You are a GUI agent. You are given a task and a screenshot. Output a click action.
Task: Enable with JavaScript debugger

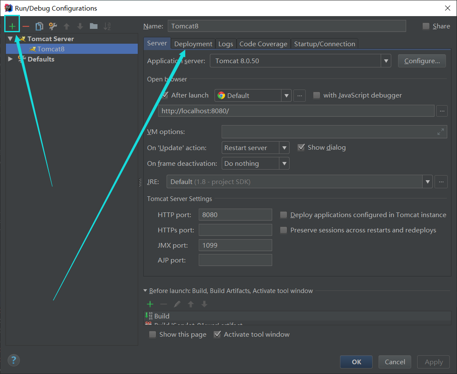click(316, 95)
